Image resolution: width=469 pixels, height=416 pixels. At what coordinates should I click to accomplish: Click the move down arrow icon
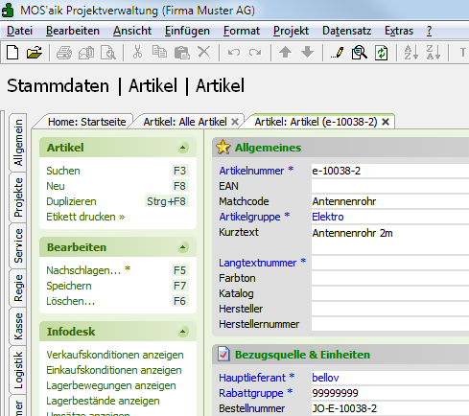click(x=308, y=52)
